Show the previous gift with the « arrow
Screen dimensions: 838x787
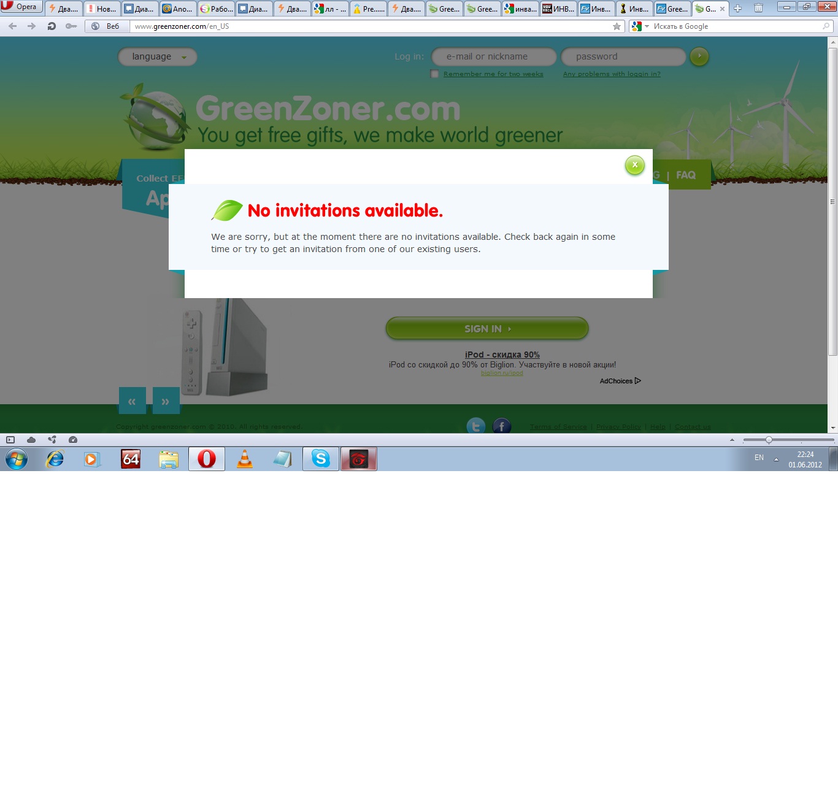click(133, 401)
